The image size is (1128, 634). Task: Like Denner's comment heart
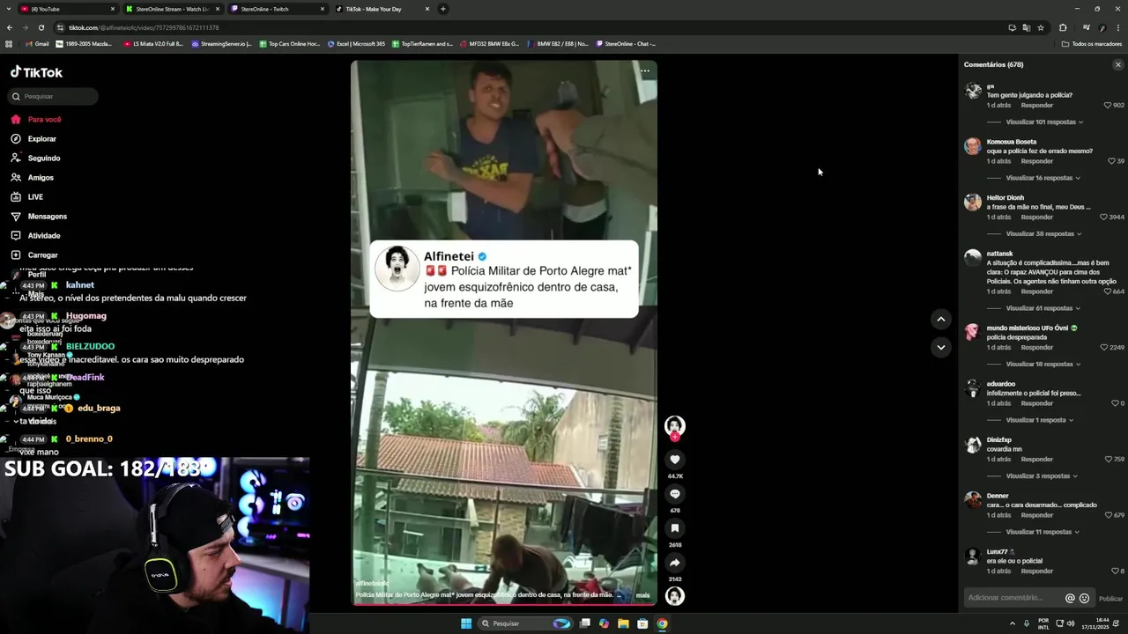1109,515
